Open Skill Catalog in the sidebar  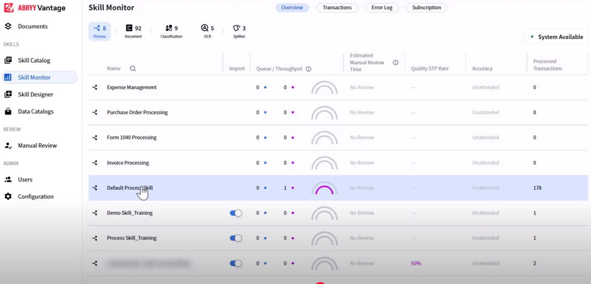pyautogui.click(x=34, y=60)
